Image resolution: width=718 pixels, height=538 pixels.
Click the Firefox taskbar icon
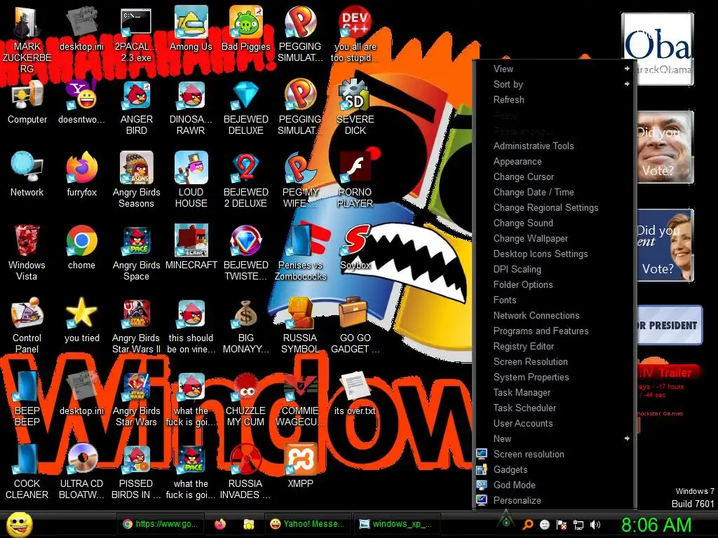220,524
